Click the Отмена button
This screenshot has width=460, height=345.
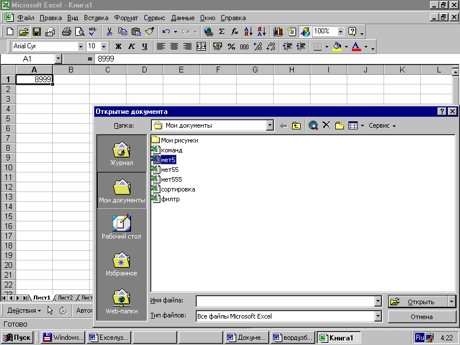[x=421, y=317]
